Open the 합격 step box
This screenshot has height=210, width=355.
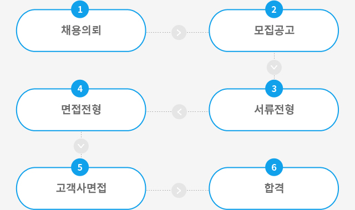pos(273,188)
